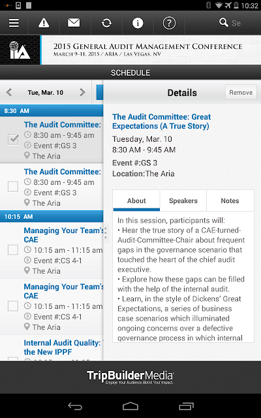Viewport: 261px width, 418px height.
Task: Tap the help question mark icon
Action: [x=169, y=24]
